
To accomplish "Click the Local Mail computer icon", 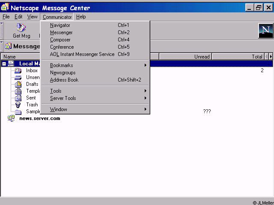I will click(11, 64).
